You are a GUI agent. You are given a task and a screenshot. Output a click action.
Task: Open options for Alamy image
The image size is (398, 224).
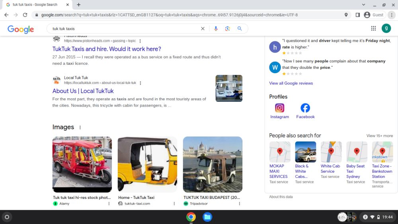point(109,204)
